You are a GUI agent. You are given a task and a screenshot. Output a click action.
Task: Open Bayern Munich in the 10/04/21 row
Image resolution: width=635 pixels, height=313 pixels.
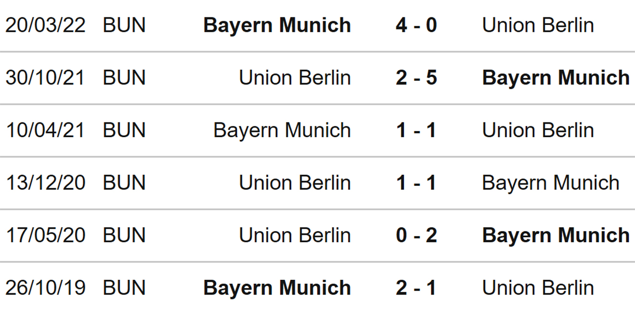pos(282,130)
